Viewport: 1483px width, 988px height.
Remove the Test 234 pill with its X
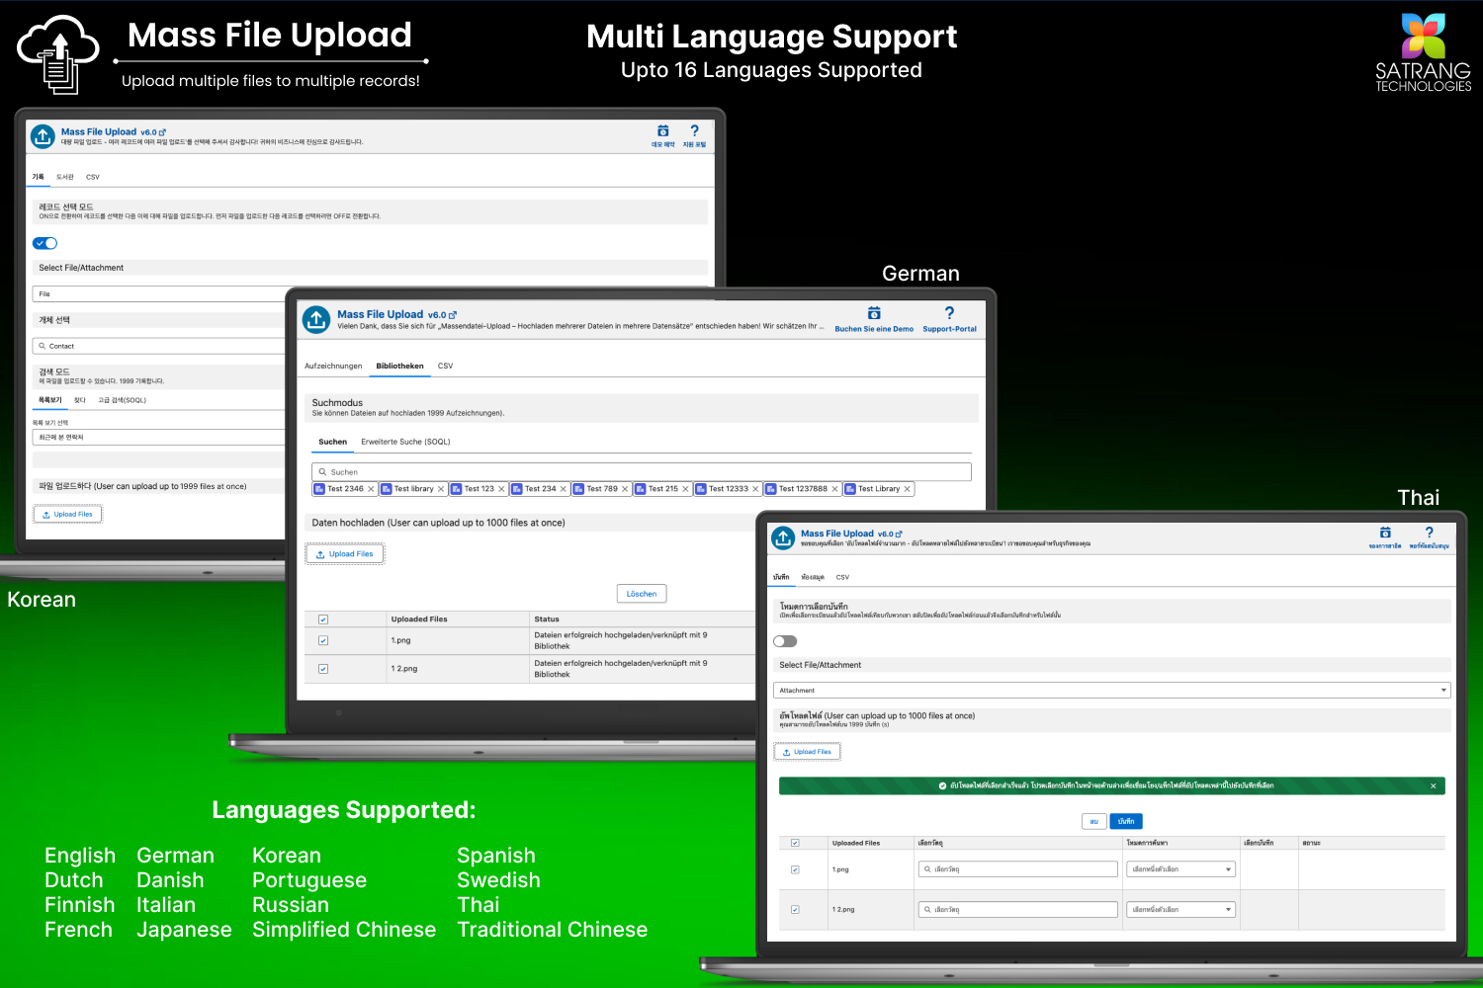tap(564, 489)
